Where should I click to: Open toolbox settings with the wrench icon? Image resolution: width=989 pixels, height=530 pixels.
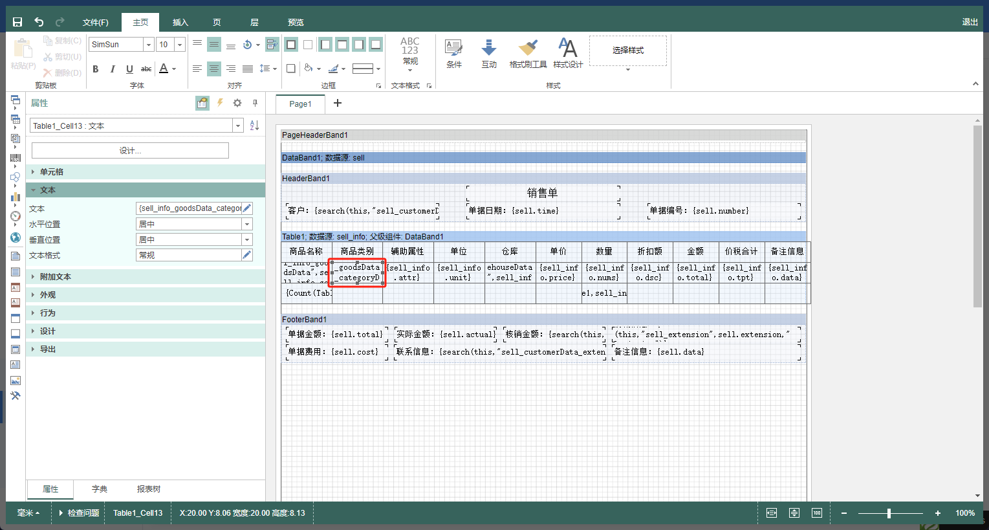coord(16,396)
